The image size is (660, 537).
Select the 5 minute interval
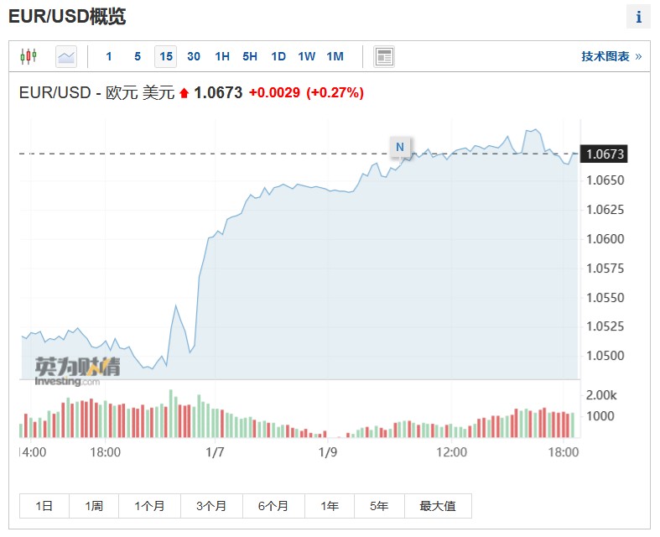pos(138,56)
